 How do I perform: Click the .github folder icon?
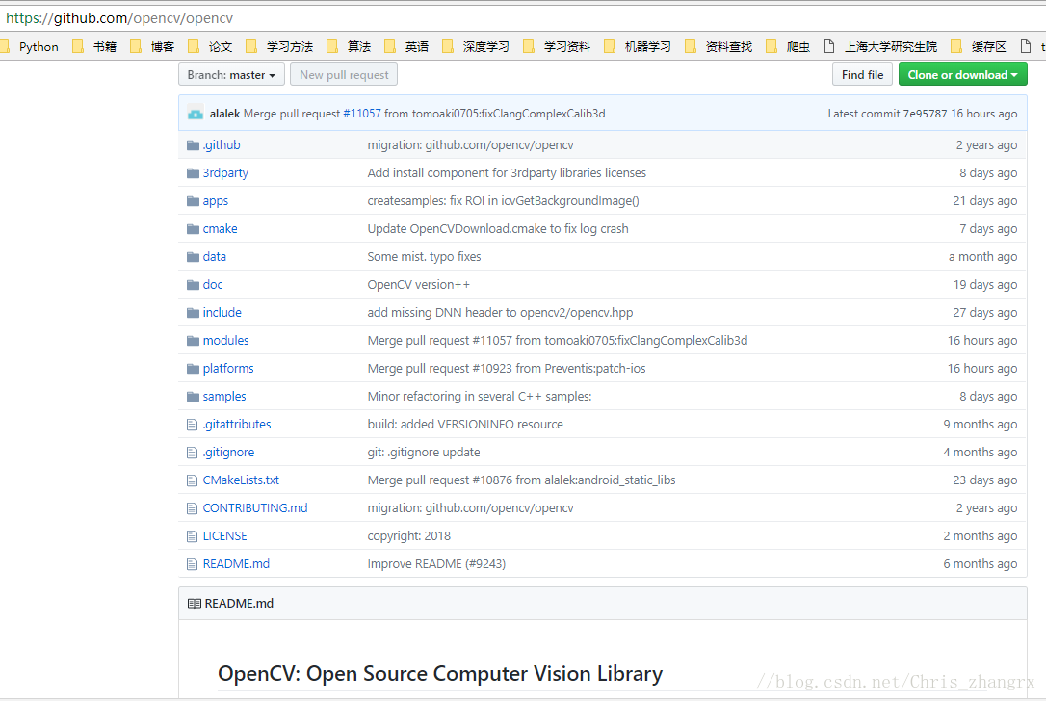point(193,145)
